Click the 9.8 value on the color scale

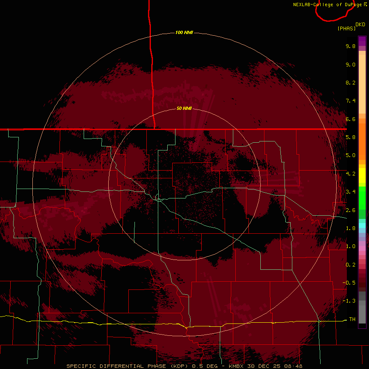point(351,46)
